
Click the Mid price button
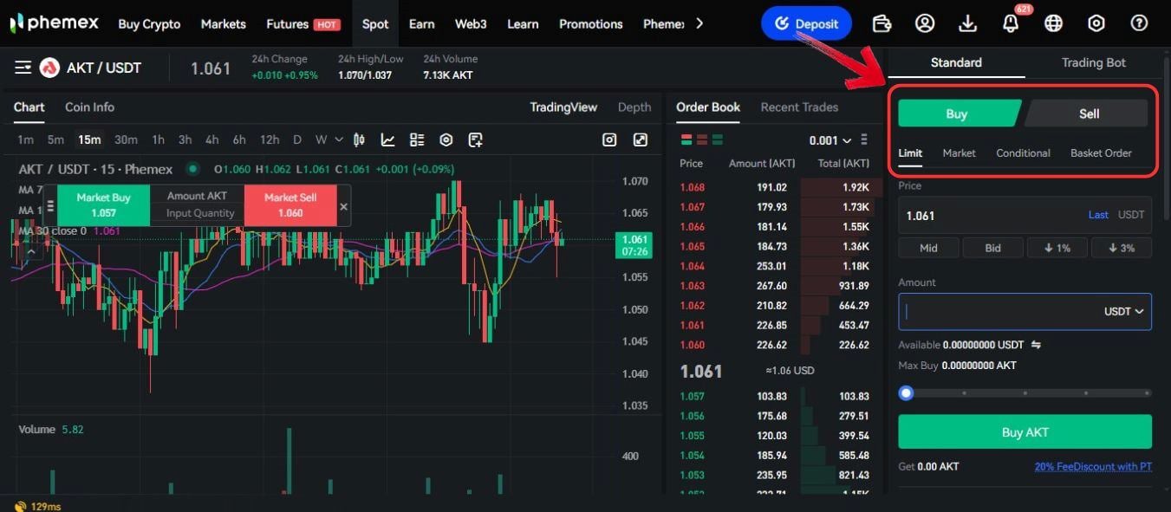coord(928,248)
